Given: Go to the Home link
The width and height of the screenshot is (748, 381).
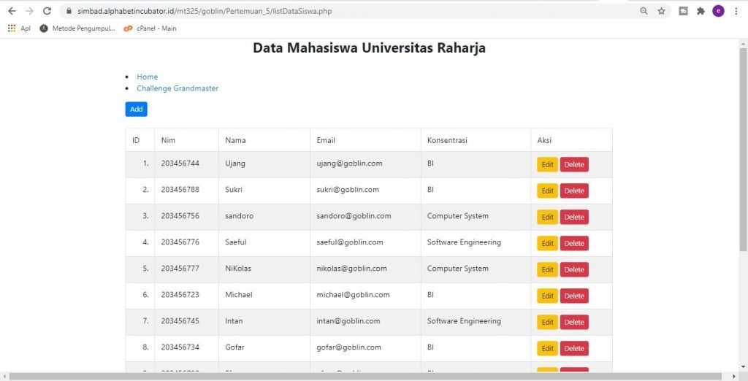Looking at the screenshot, I should (x=147, y=77).
